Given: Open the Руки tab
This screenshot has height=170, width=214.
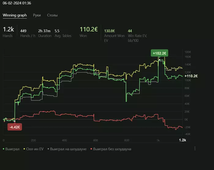Looking at the screenshot, I should pos(37,15).
